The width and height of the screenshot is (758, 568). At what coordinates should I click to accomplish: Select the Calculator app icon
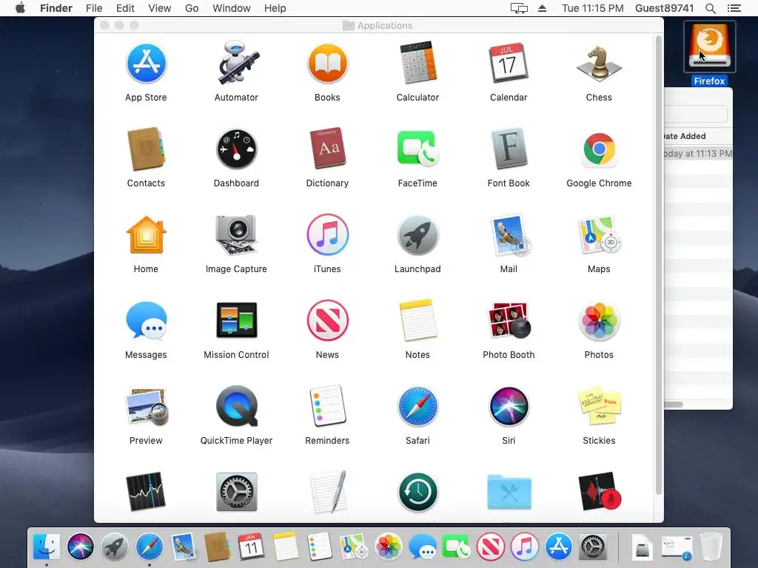click(417, 64)
